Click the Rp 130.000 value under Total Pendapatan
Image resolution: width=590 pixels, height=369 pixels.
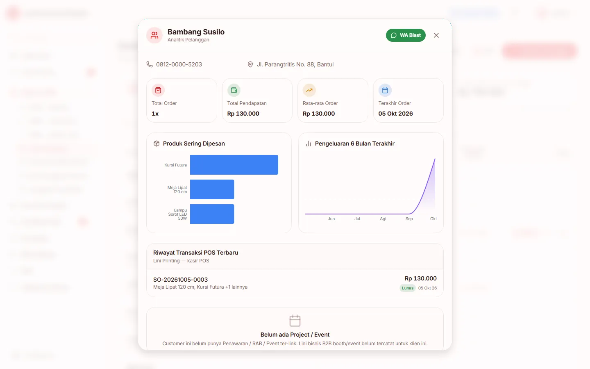click(x=243, y=114)
